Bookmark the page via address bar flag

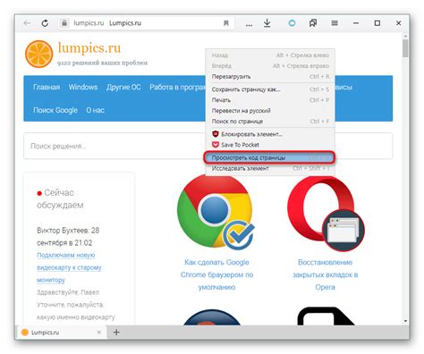[226, 23]
